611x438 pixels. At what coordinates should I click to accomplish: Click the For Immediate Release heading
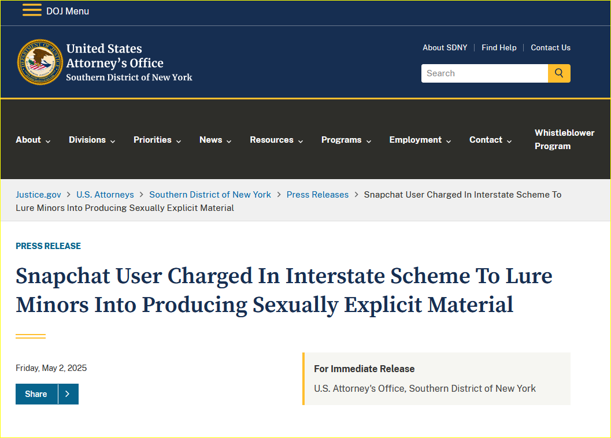point(364,369)
